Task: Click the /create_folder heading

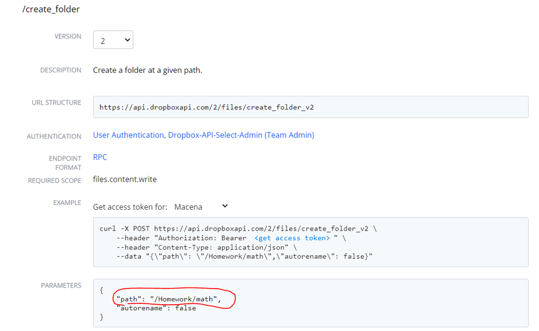Action: (x=51, y=9)
